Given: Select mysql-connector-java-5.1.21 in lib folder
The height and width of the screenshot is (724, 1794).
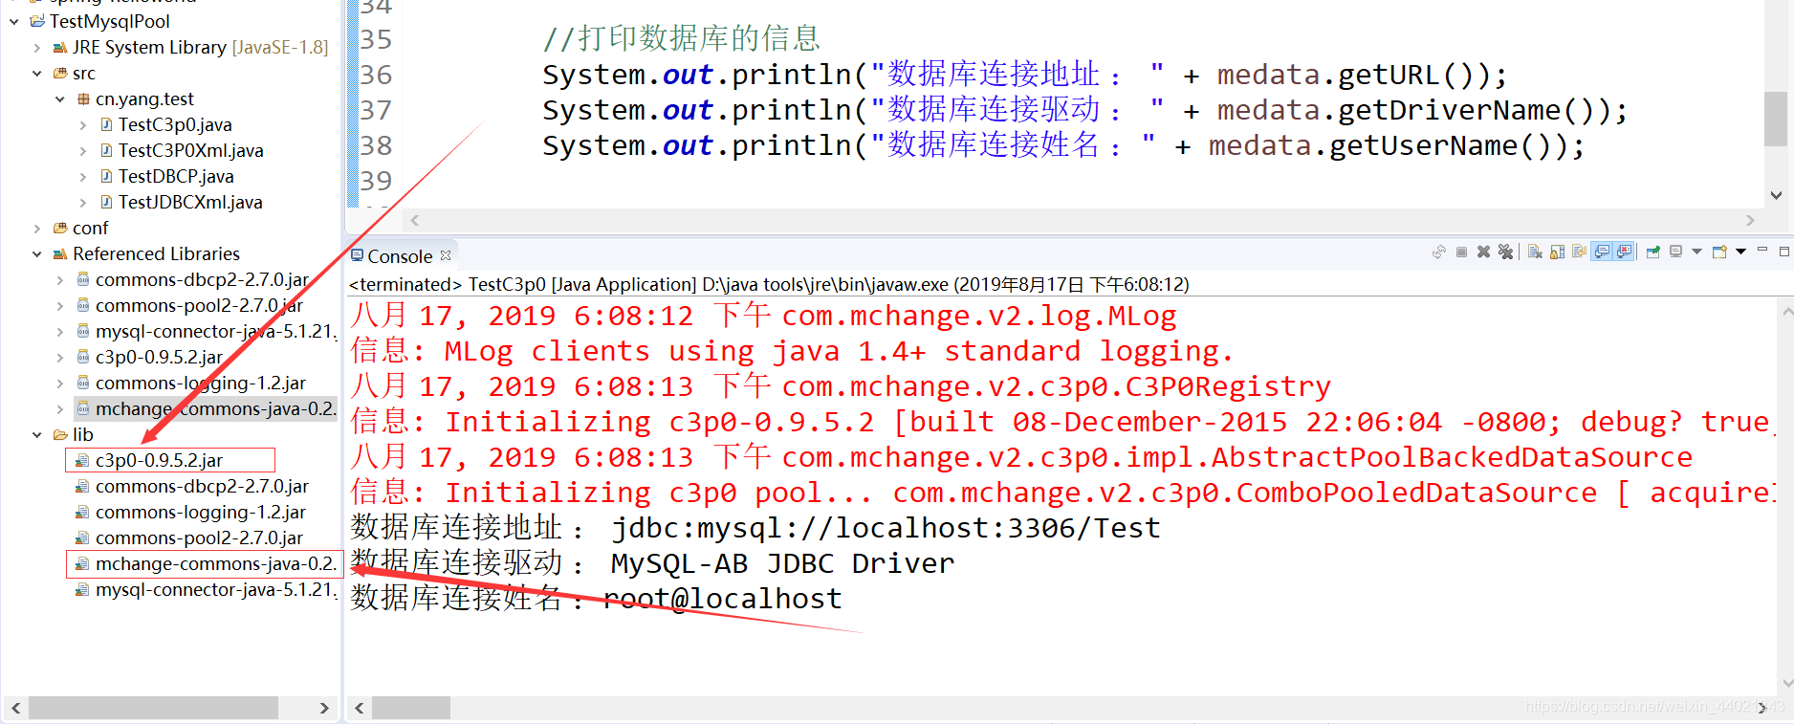Looking at the screenshot, I should coord(216,589).
